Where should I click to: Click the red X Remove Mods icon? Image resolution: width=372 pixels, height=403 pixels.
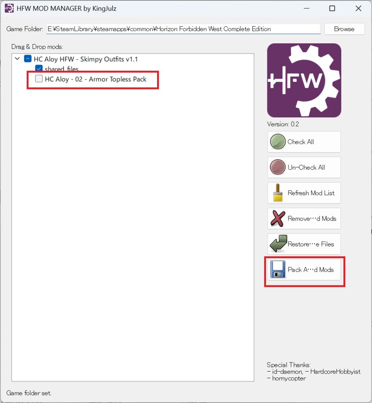(x=278, y=218)
